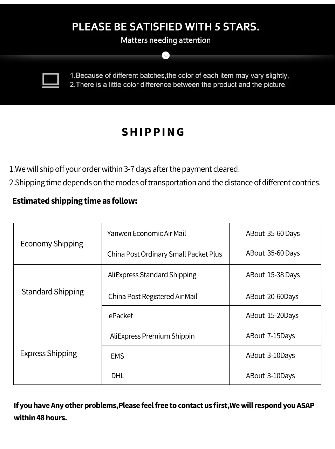Image resolution: width=335 pixels, height=449 pixels.
Task: Click the 'PLEASE BE SATISFIED WITH 5 STARS' banner title
Action: click(166, 27)
